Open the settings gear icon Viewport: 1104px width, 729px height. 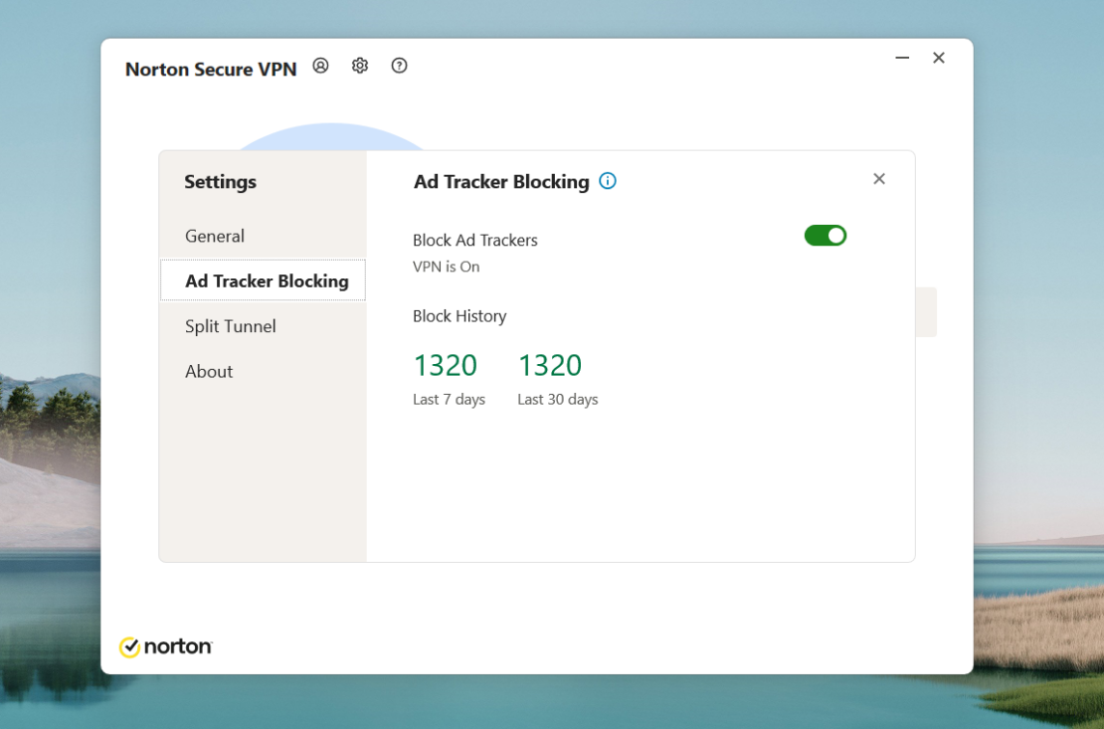tap(359, 66)
